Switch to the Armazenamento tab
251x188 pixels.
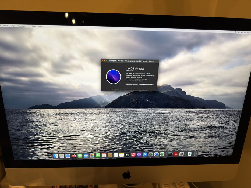[x=130, y=61]
